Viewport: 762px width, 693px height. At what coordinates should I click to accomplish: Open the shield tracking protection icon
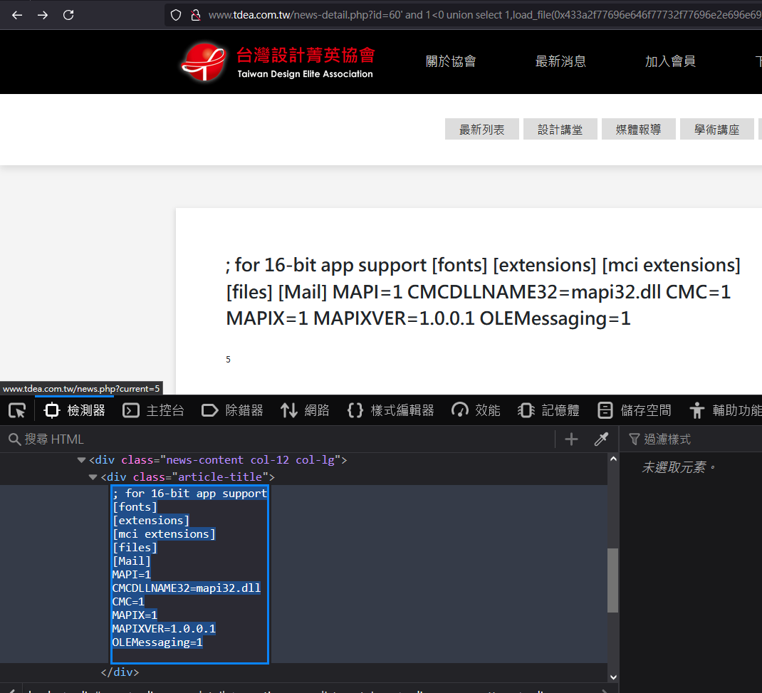click(176, 15)
